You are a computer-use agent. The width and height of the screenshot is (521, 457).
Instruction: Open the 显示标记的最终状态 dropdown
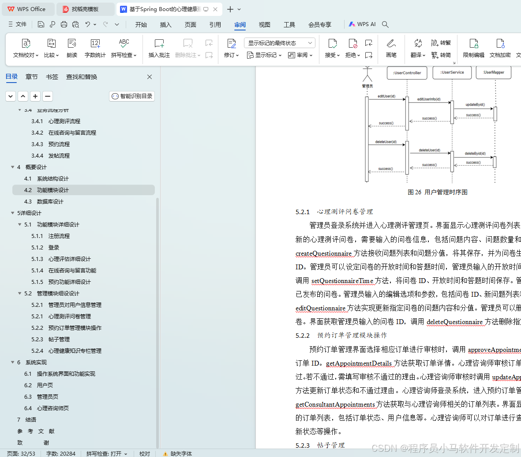pos(280,42)
